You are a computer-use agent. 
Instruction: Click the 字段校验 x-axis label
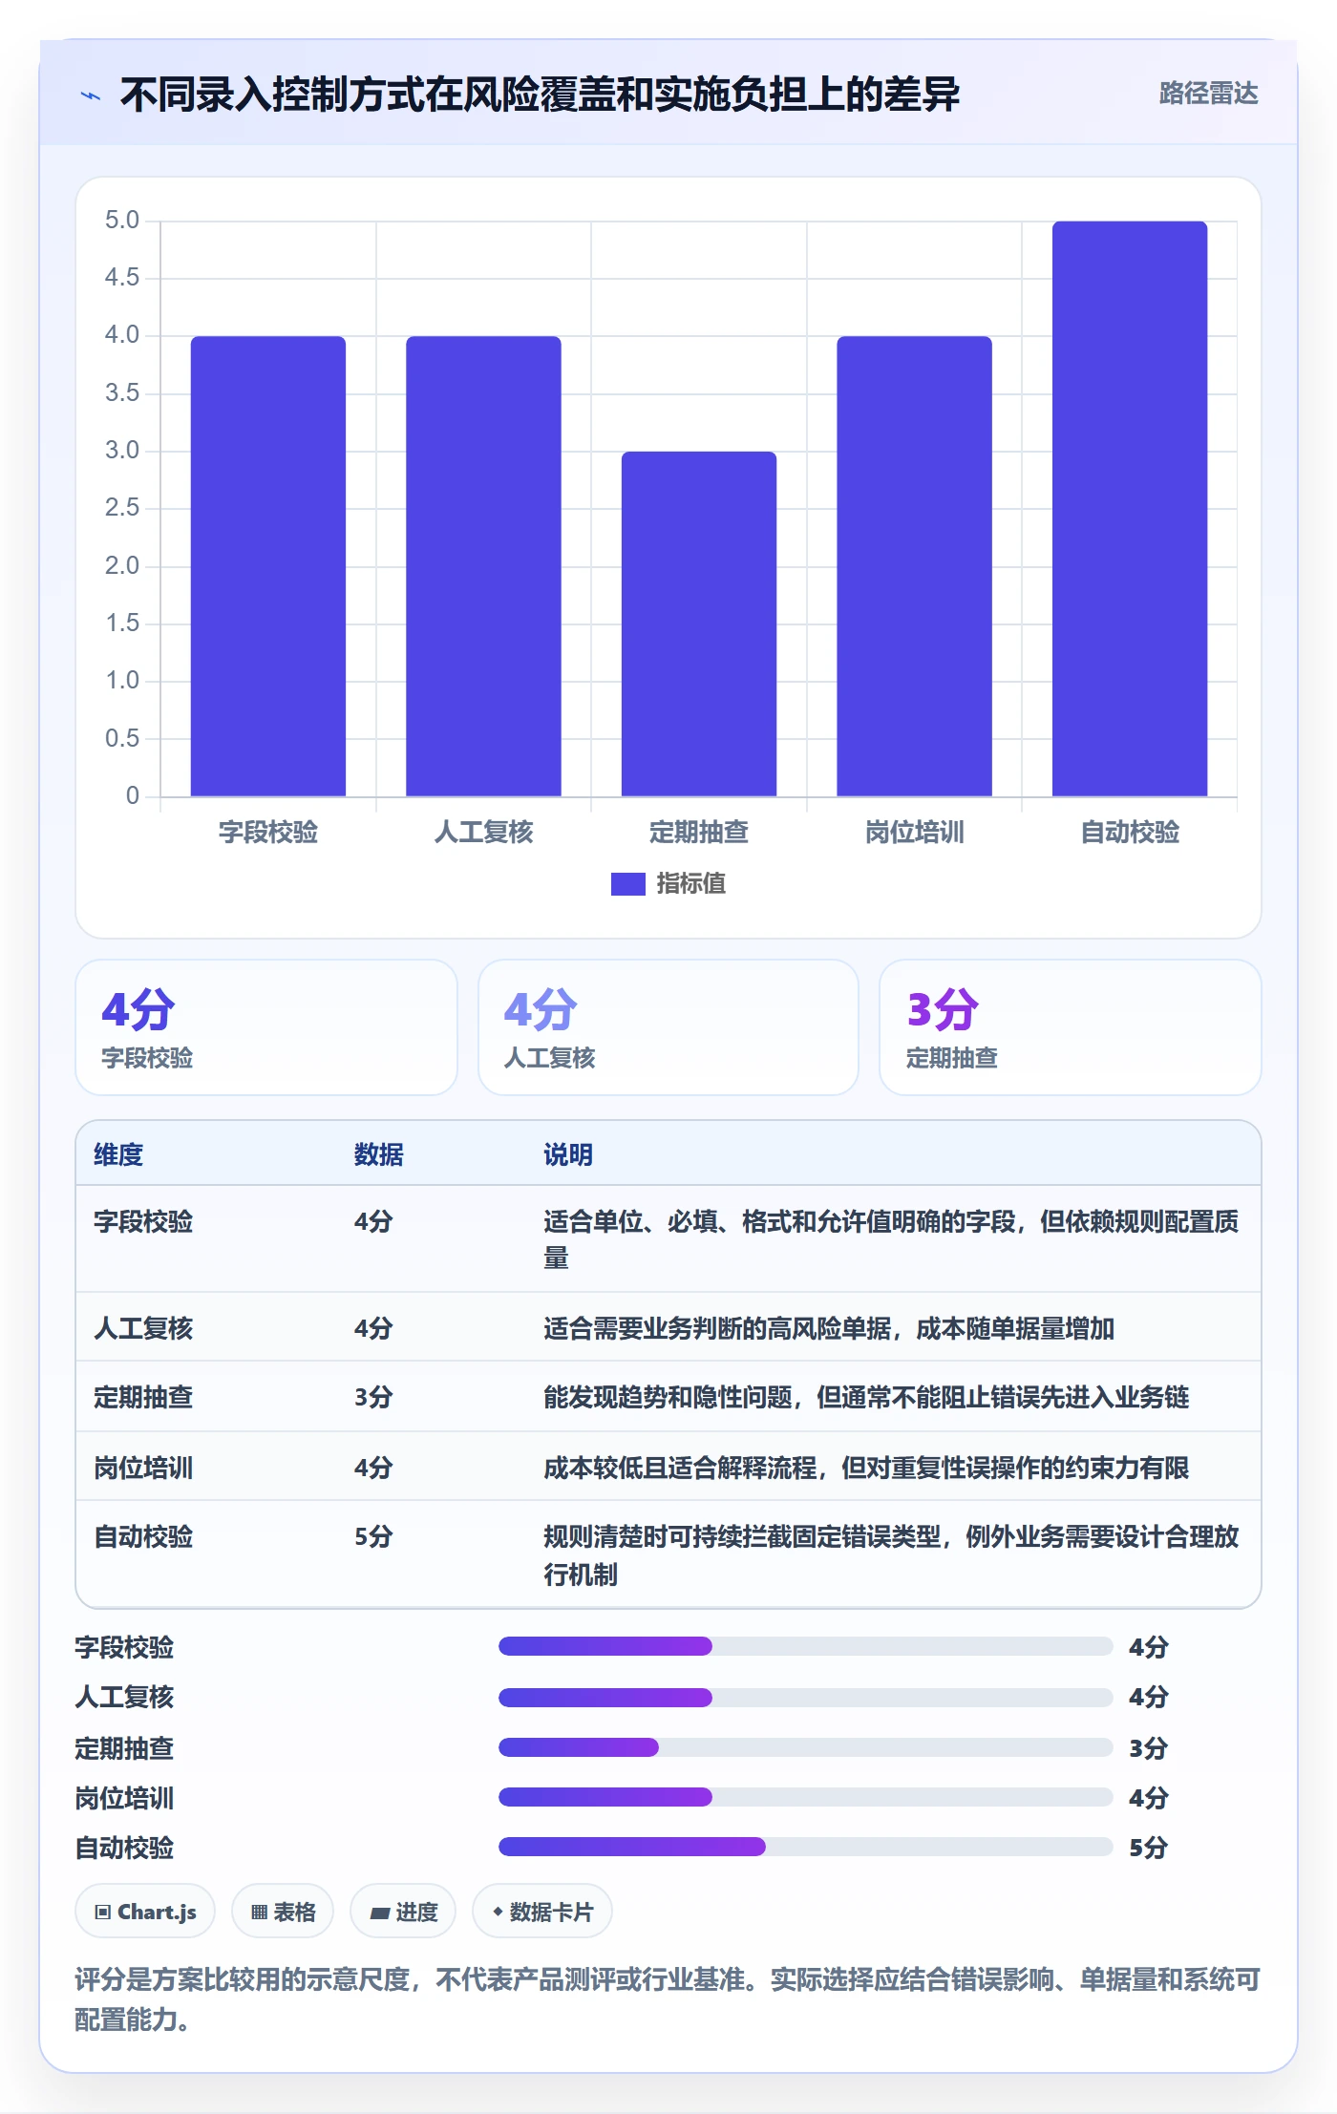point(268,833)
